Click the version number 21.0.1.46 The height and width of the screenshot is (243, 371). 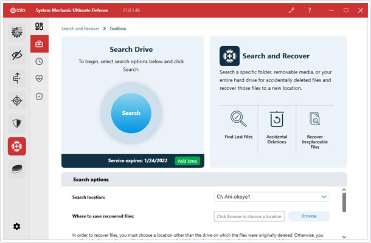click(131, 10)
